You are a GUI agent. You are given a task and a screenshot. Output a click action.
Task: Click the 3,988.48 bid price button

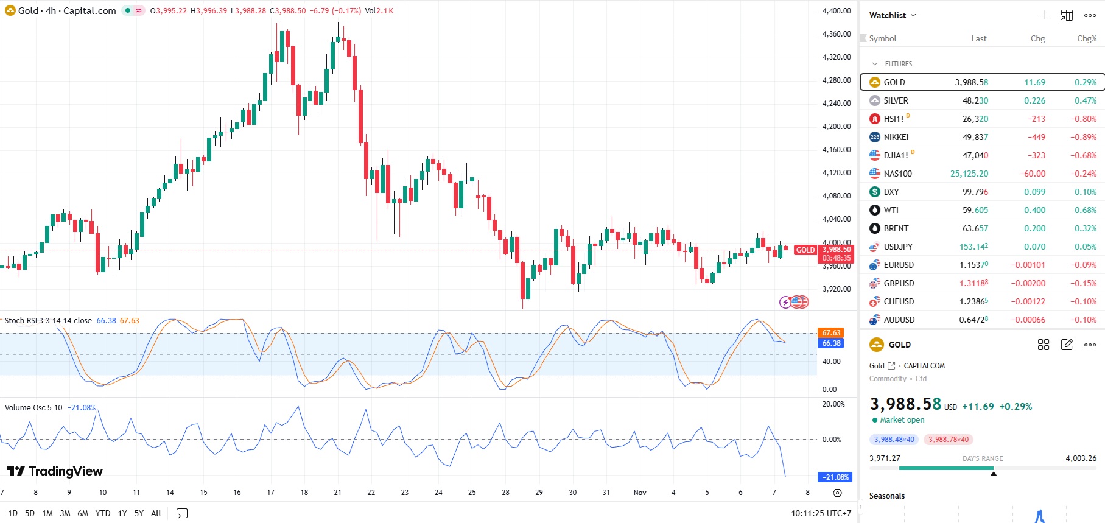point(894,440)
